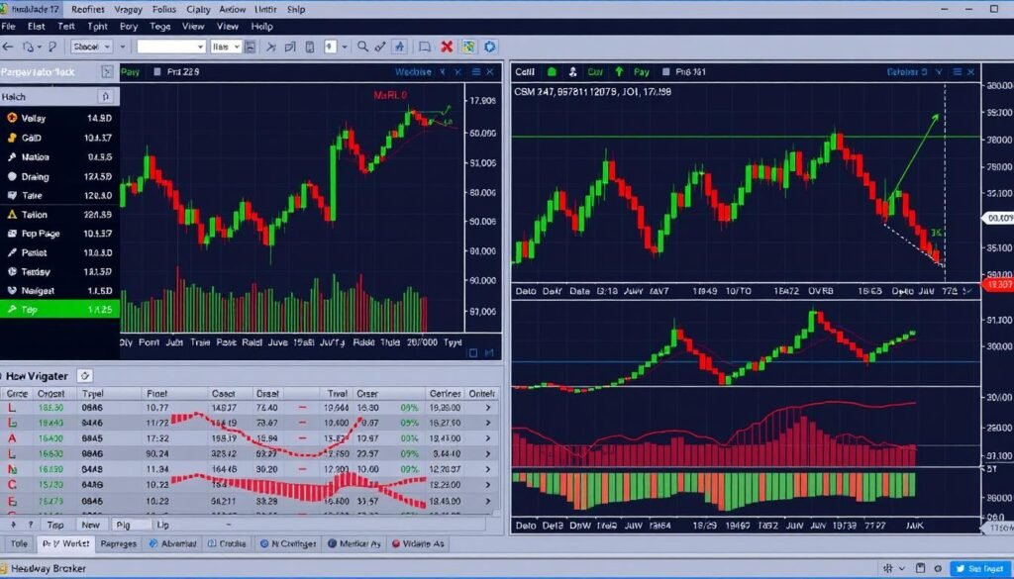Toggle the checkbox beside the Navigator panel header
This screenshot has width=1014, height=579.
pyautogui.click(x=85, y=376)
